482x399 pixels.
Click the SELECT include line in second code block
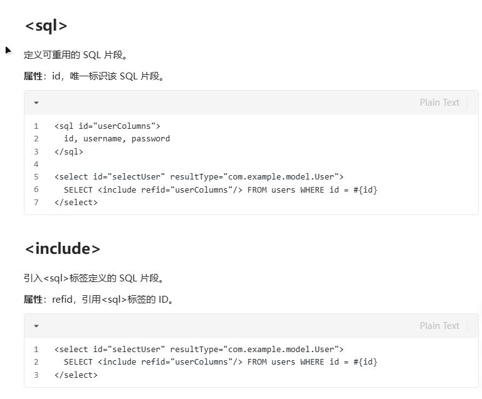tap(221, 362)
